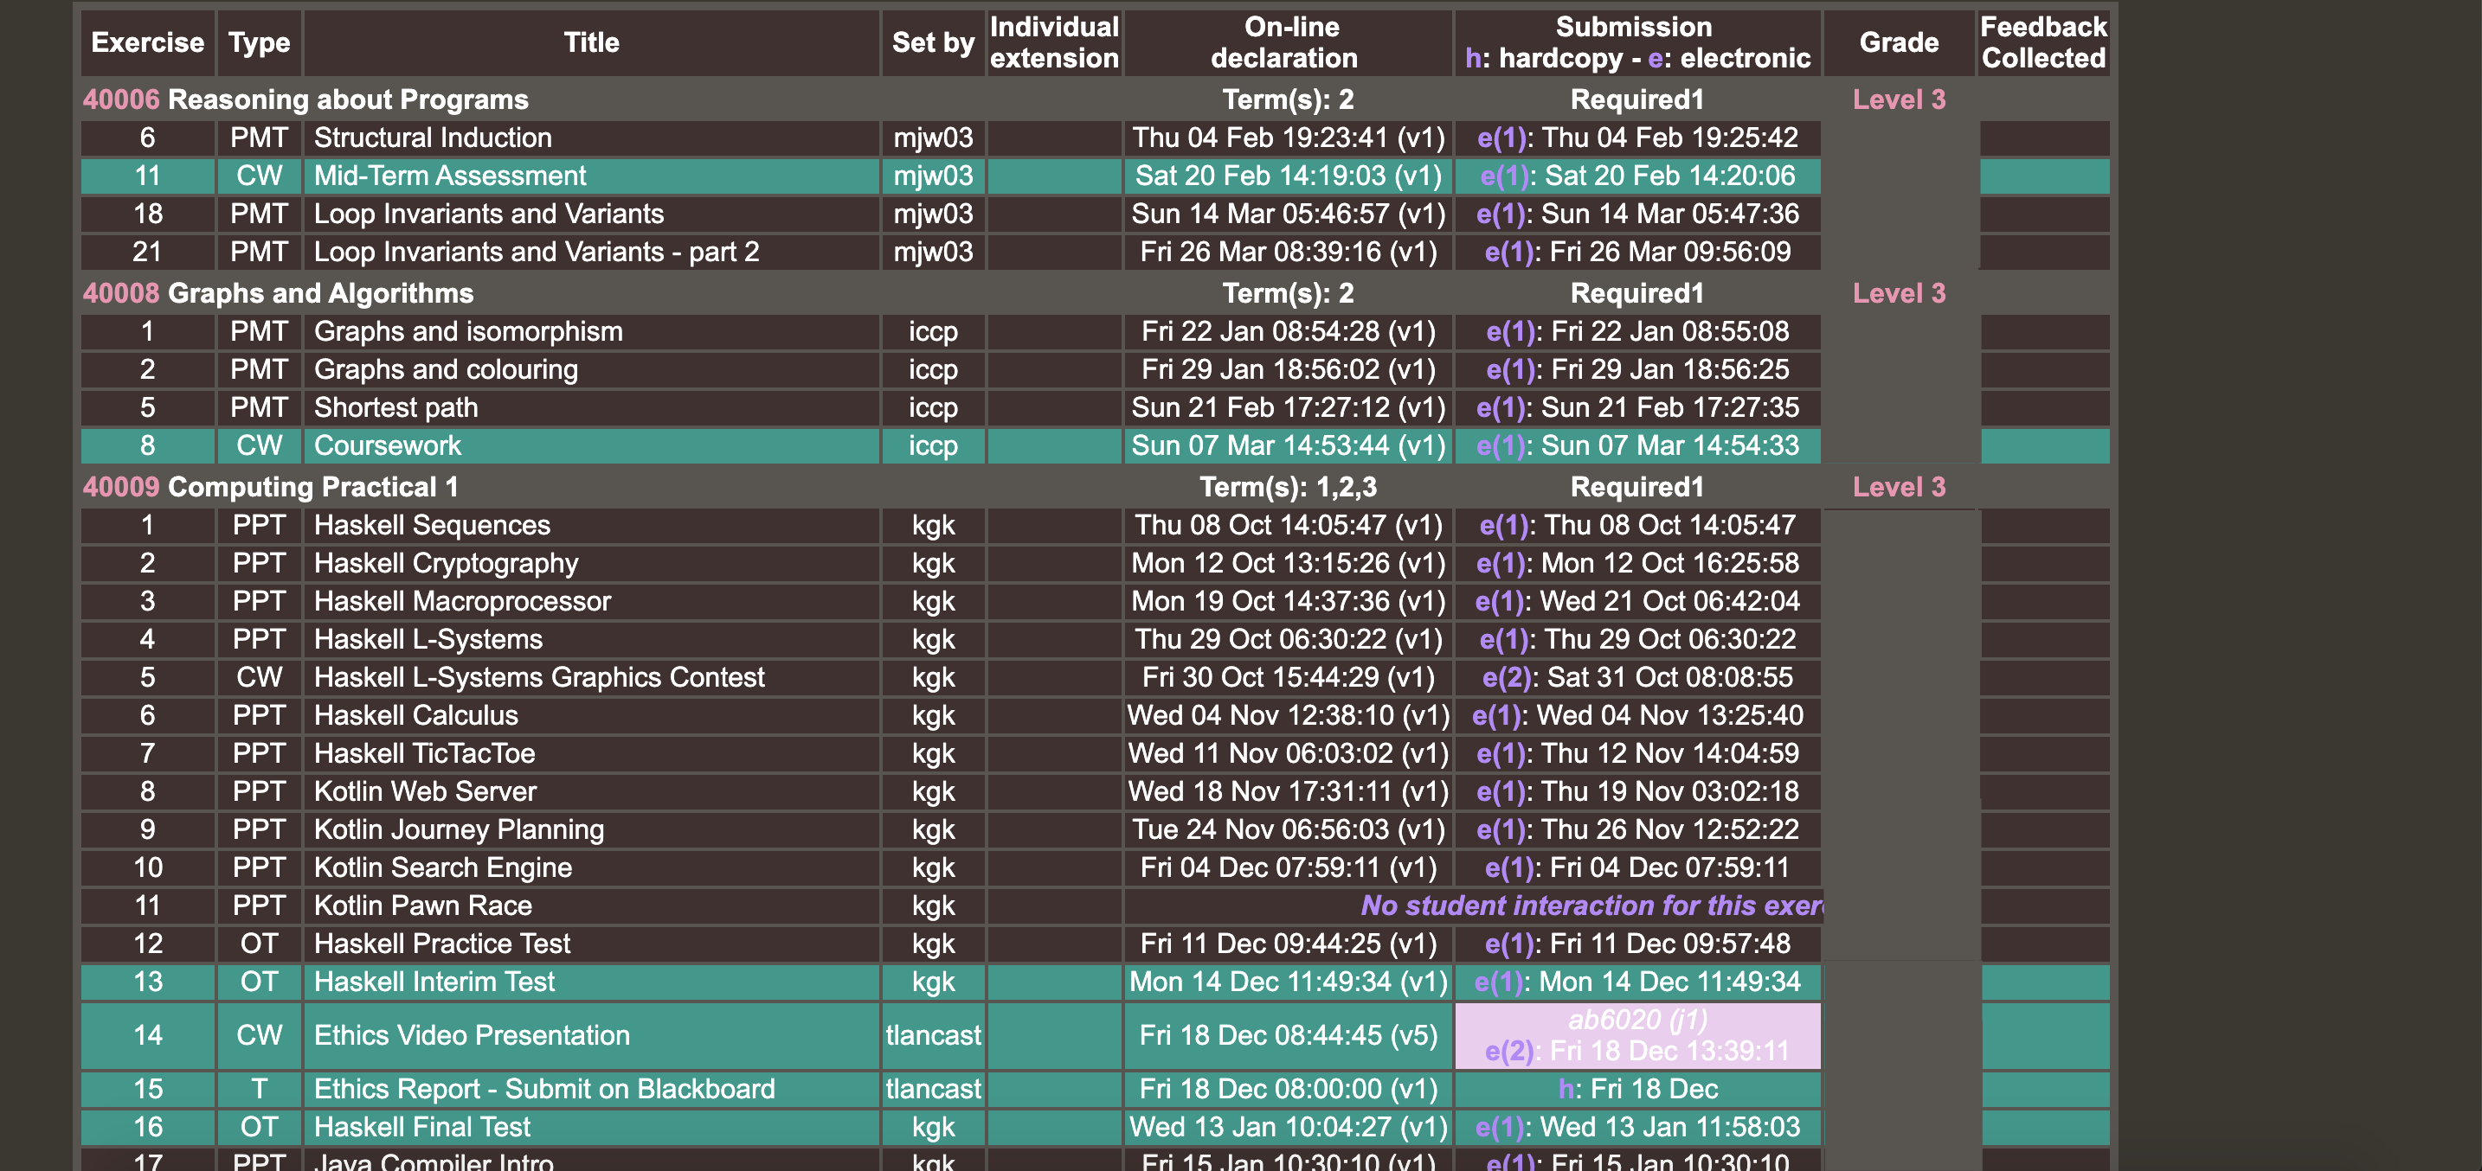Click the Level 3 grade under Graphs and Algorithms

(x=1898, y=292)
